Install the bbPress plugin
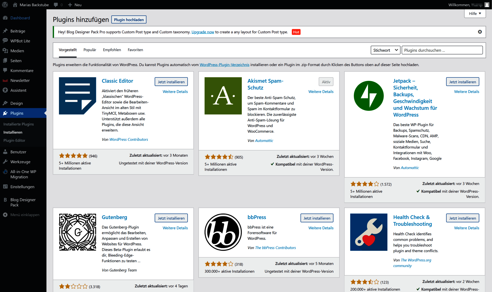492x292 pixels. (317, 218)
